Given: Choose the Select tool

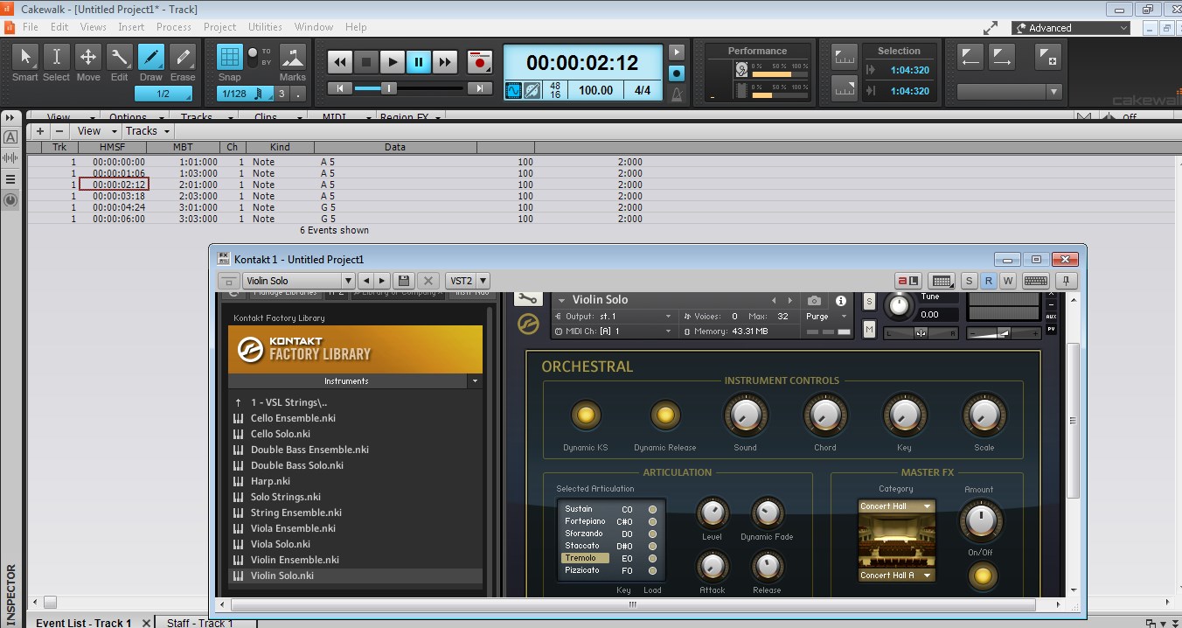Looking at the screenshot, I should click(x=57, y=58).
